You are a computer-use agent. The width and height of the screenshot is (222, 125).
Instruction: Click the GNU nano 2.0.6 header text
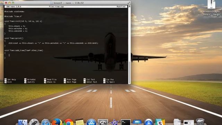[x=14, y=7]
